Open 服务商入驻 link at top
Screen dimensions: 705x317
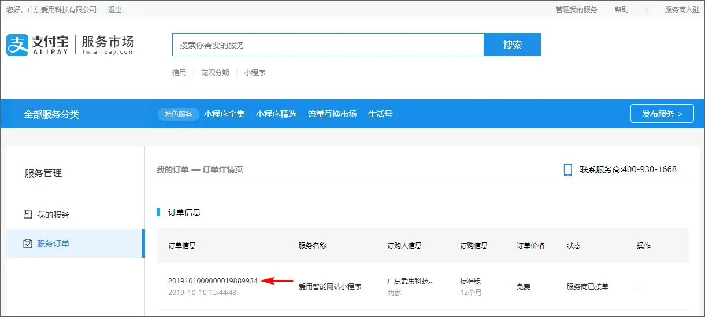[x=682, y=10]
